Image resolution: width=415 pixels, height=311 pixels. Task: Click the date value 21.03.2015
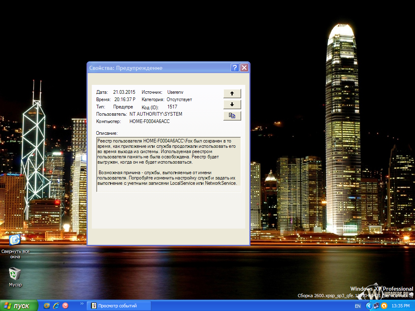(124, 93)
